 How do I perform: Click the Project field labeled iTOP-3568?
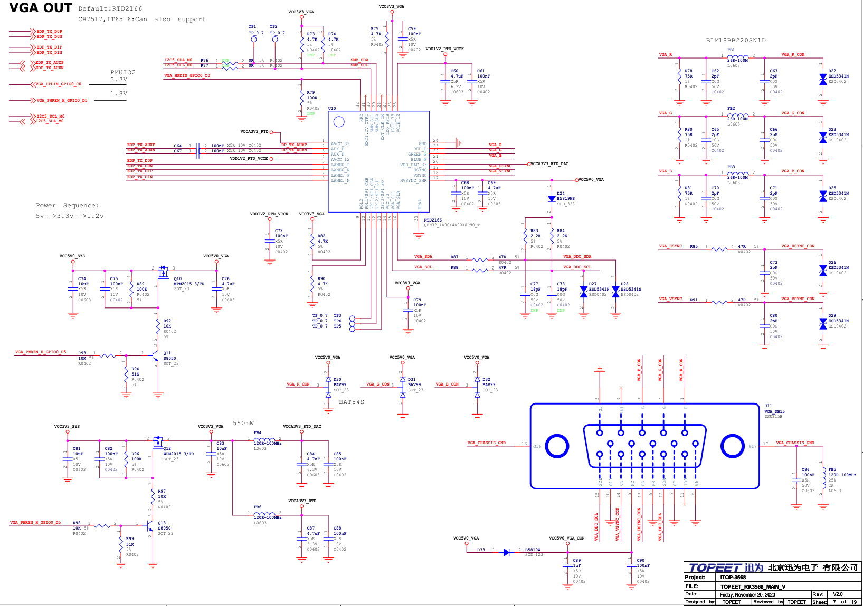[734, 578]
